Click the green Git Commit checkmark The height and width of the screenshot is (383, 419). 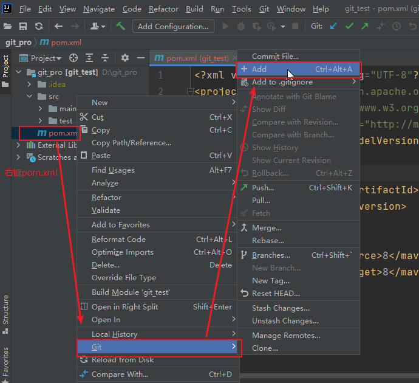pyautogui.click(x=349, y=26)
